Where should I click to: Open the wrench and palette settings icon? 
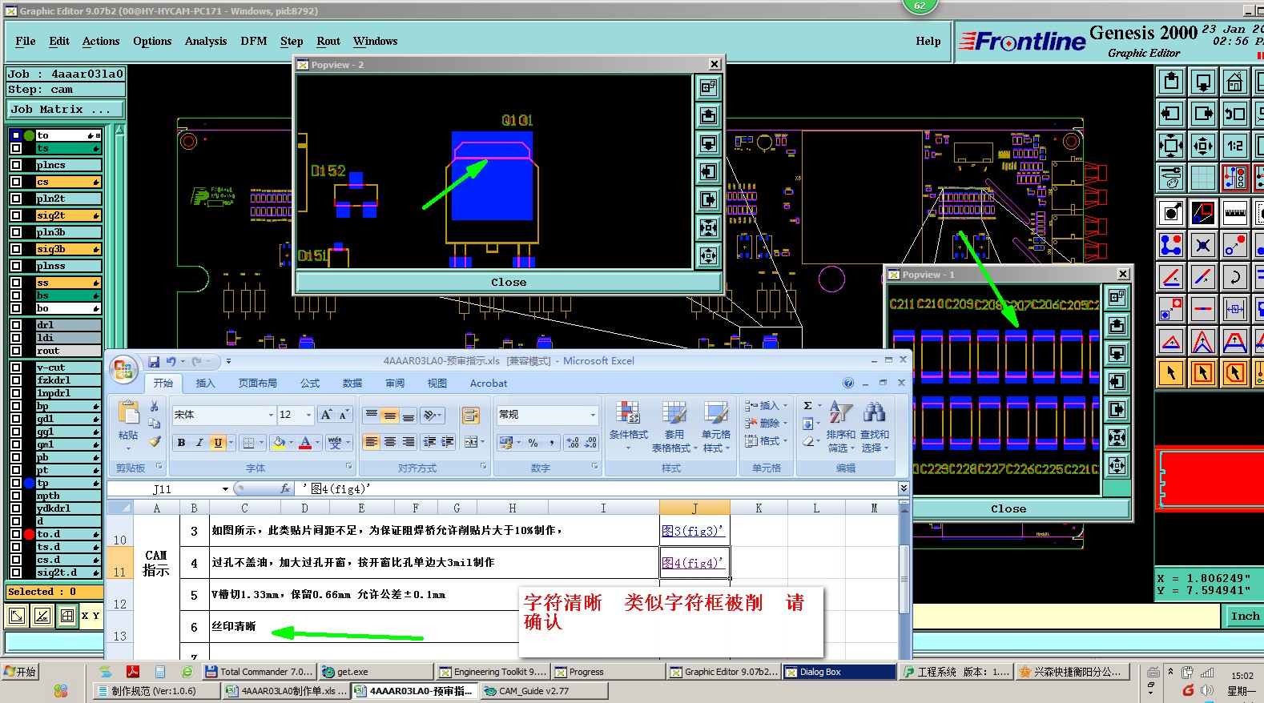(x=1171, y=178)
